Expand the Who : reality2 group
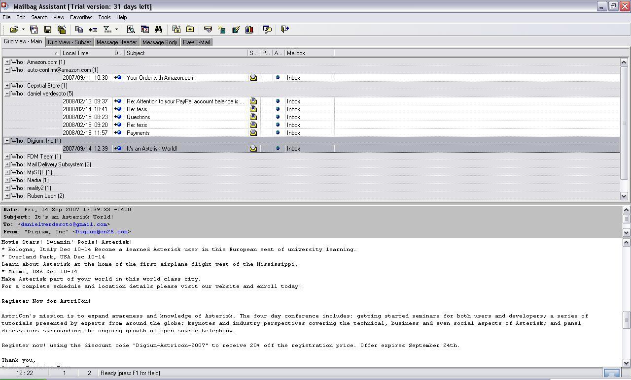The height and width of the screenshot is (380, 631). (x=7, y=188)
